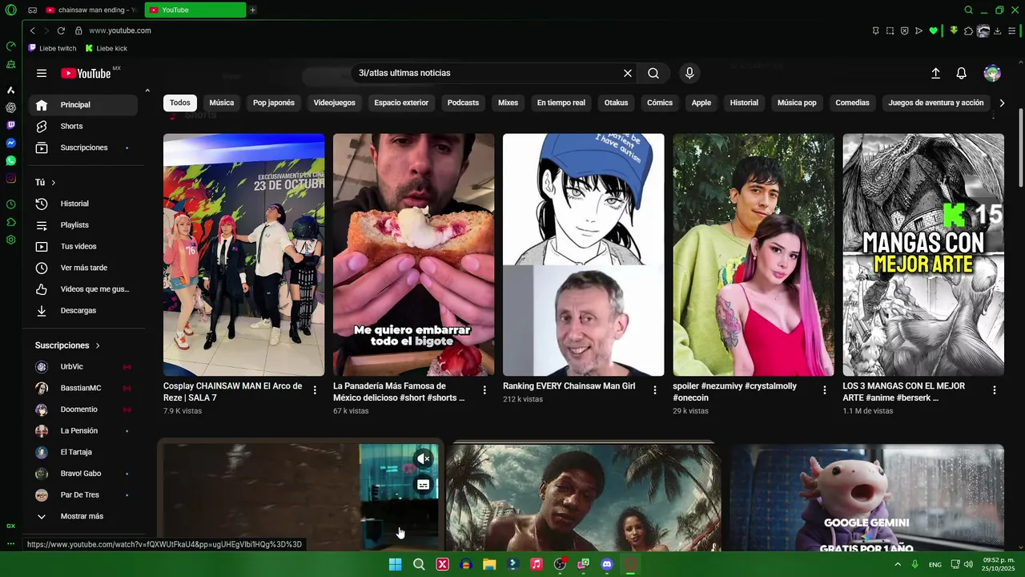1025x577 pixels.
Task: Open Windows Start menu on taskbar
Action: click(395, 564)
